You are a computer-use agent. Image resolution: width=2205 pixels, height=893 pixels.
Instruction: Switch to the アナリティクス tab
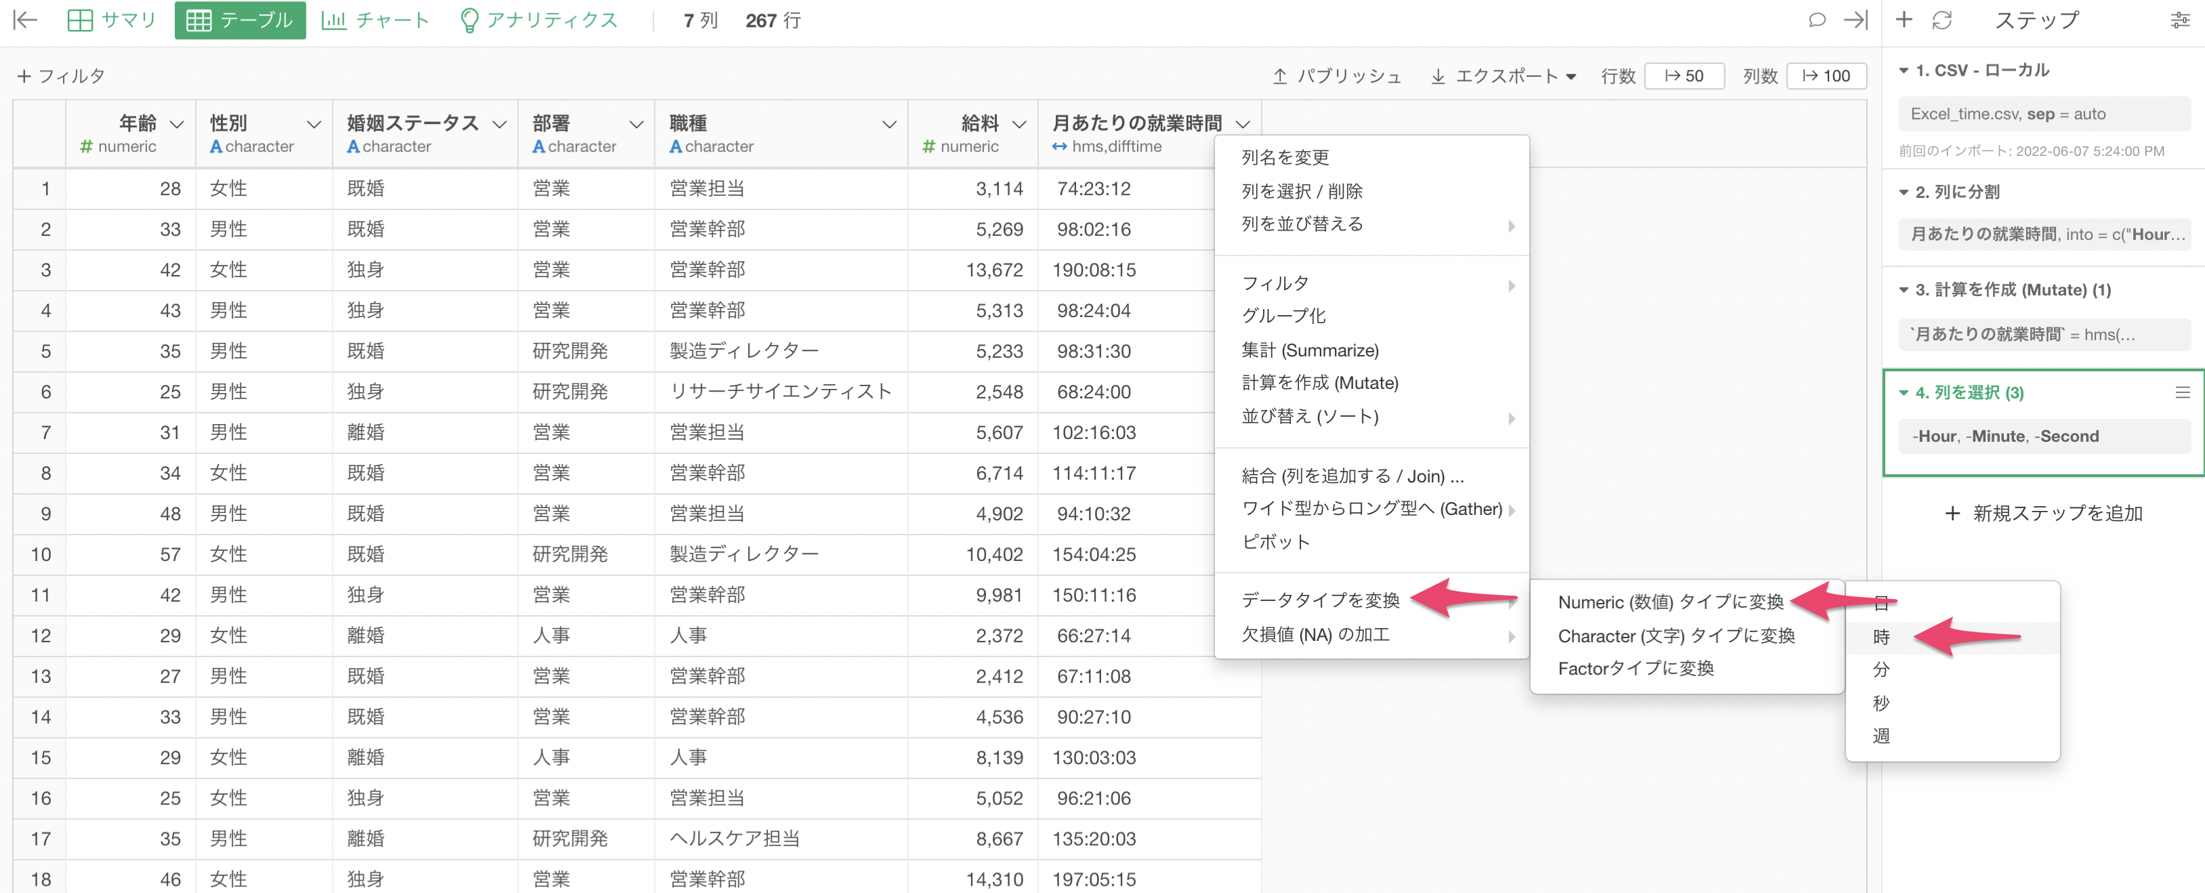pyautogui.click(x=539, y=20)
